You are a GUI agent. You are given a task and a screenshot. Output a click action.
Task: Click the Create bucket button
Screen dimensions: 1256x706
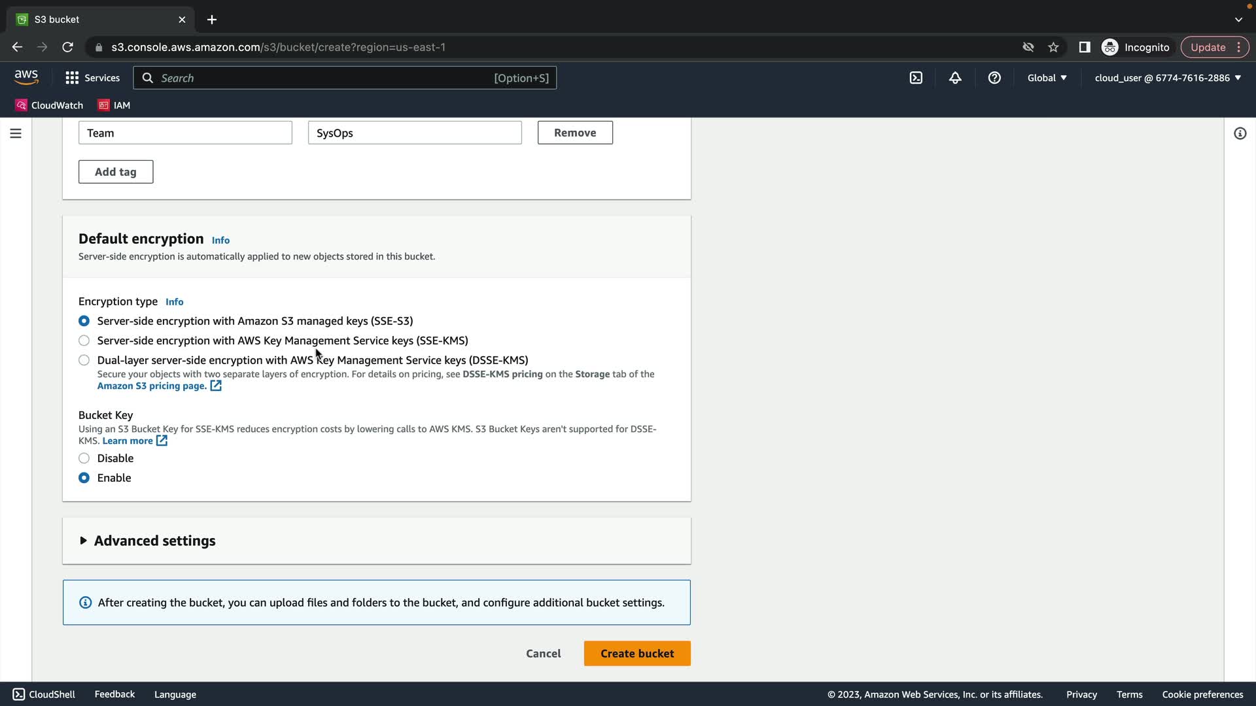pos(637,654)
